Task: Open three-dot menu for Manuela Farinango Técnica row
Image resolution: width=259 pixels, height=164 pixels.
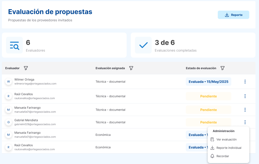Action: 245,110
